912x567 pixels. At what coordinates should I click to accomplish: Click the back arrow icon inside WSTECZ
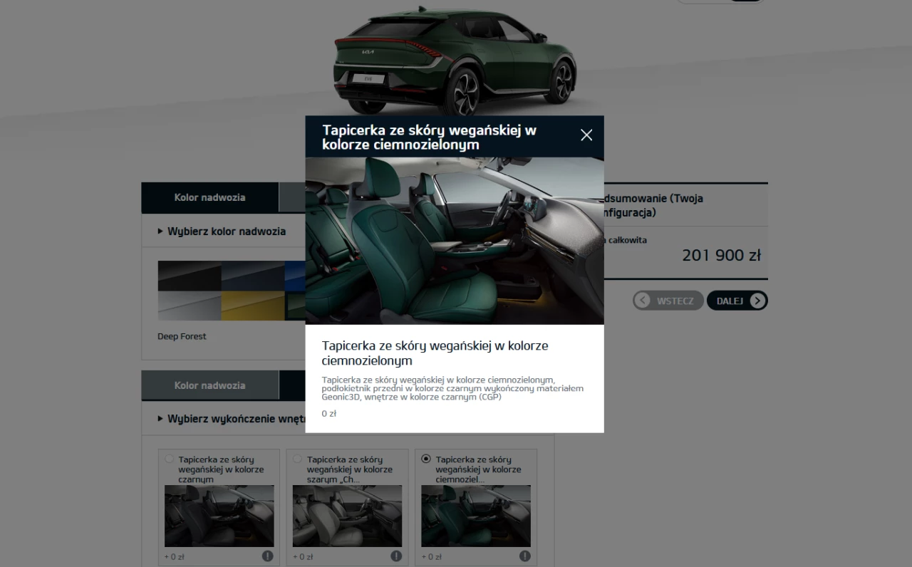[643, 301]
